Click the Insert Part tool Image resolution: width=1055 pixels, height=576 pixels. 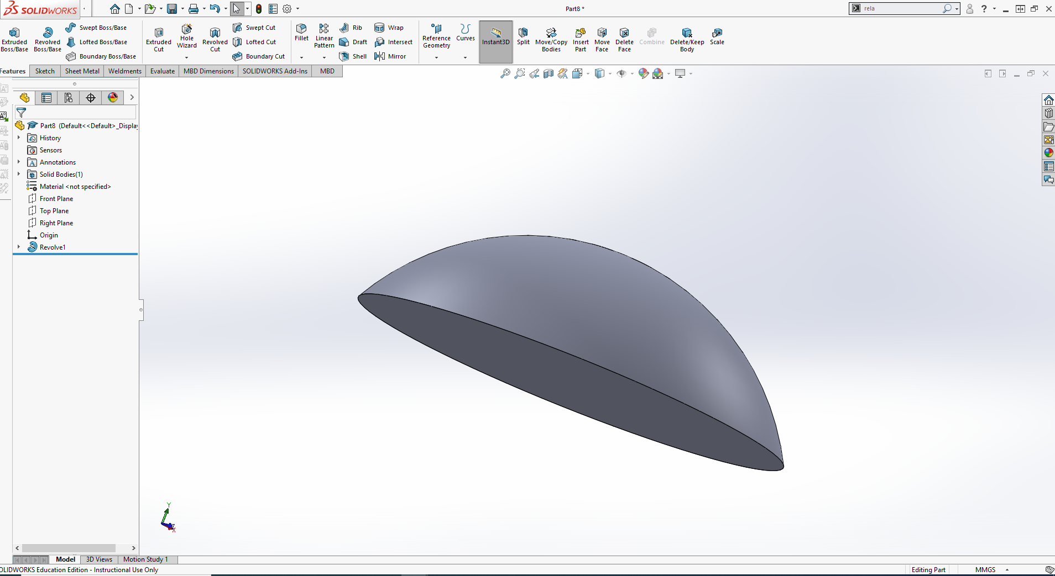click(581, 39)
